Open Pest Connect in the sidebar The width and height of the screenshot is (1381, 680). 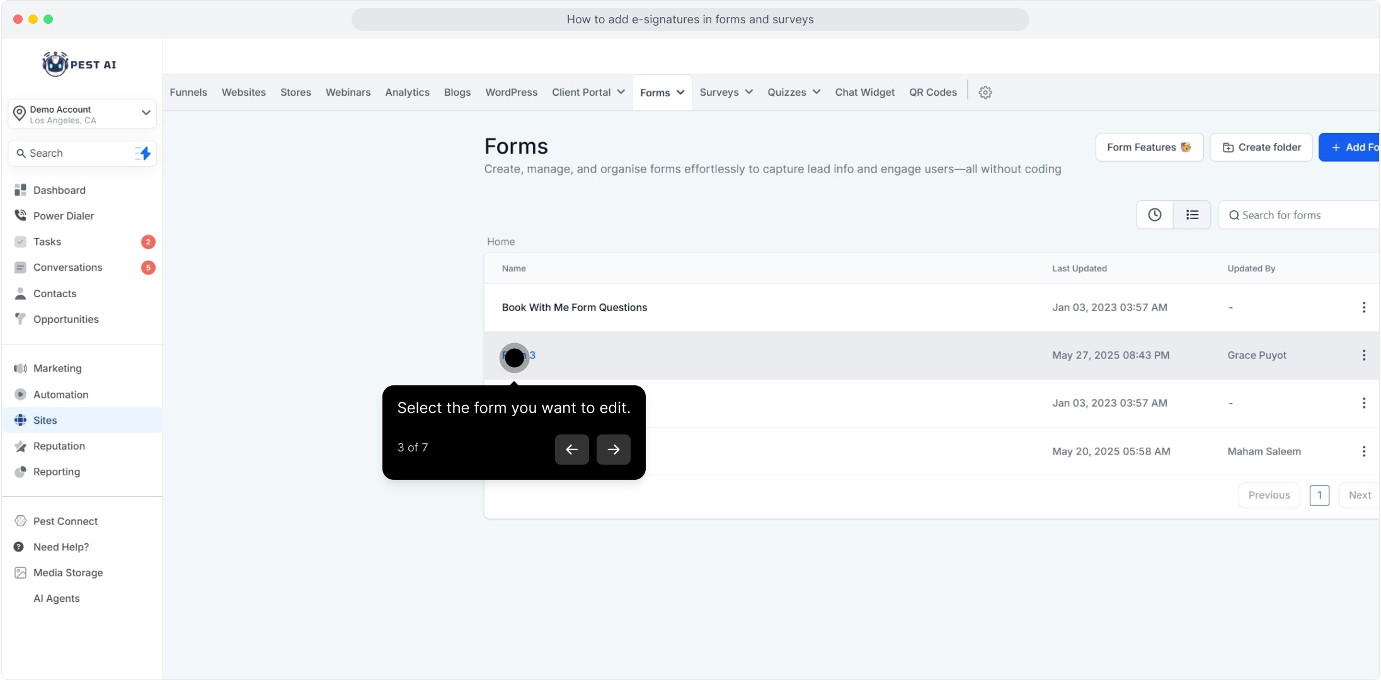coord(66,521)
